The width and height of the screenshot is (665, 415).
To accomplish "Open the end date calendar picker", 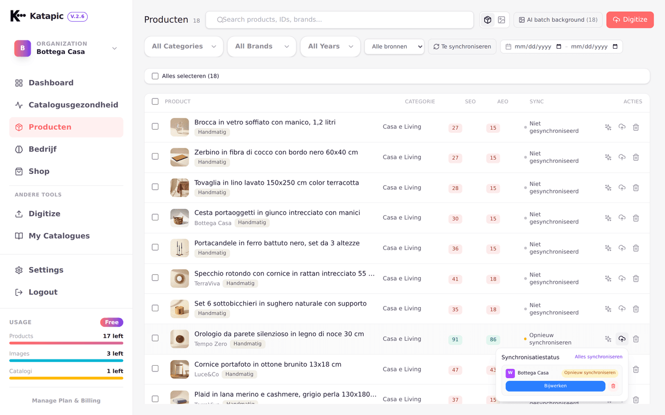I will tap(615, 47).
